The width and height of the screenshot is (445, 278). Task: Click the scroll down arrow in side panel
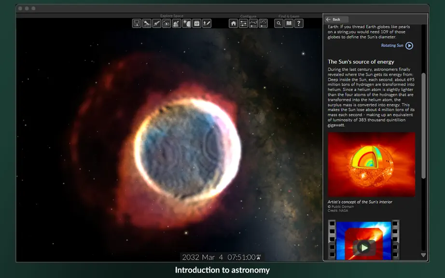(423, 255)
